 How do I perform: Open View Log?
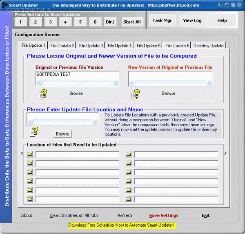tap(192, 20)
